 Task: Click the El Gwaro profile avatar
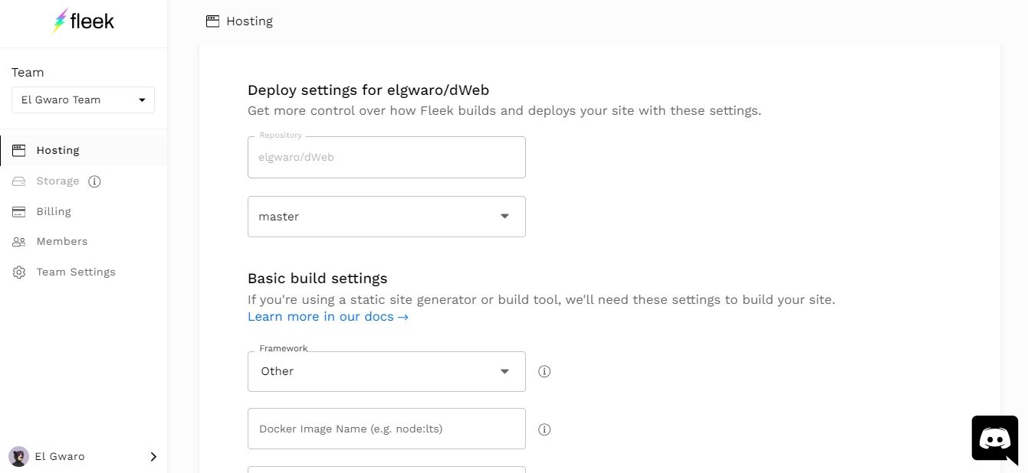click(17, 456)
